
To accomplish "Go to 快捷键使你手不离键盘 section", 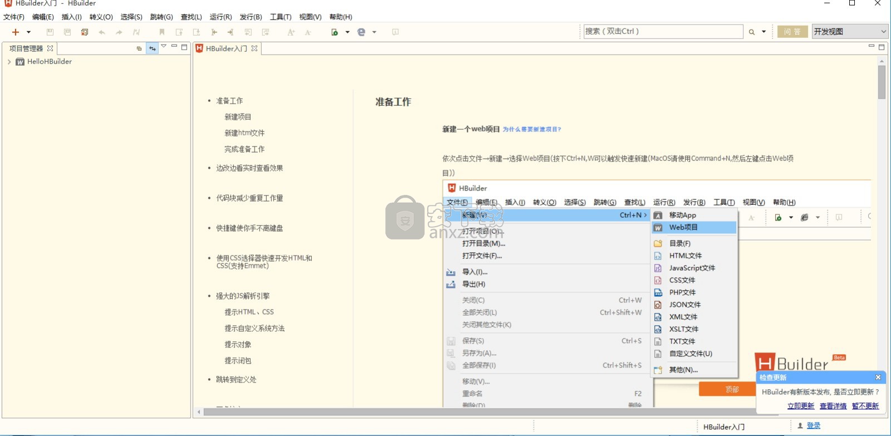I will point(249,228).
